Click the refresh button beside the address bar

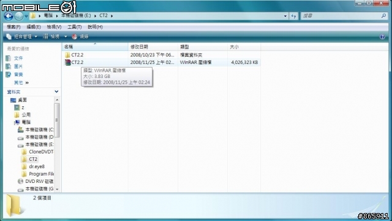tap(293, 16)
